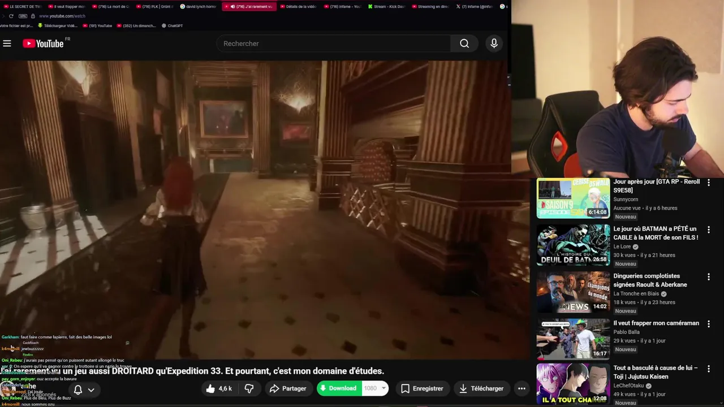724x407 pixels.
Task: Click the 'Il veut frapper mon caméraman' title
Action: 656,323
